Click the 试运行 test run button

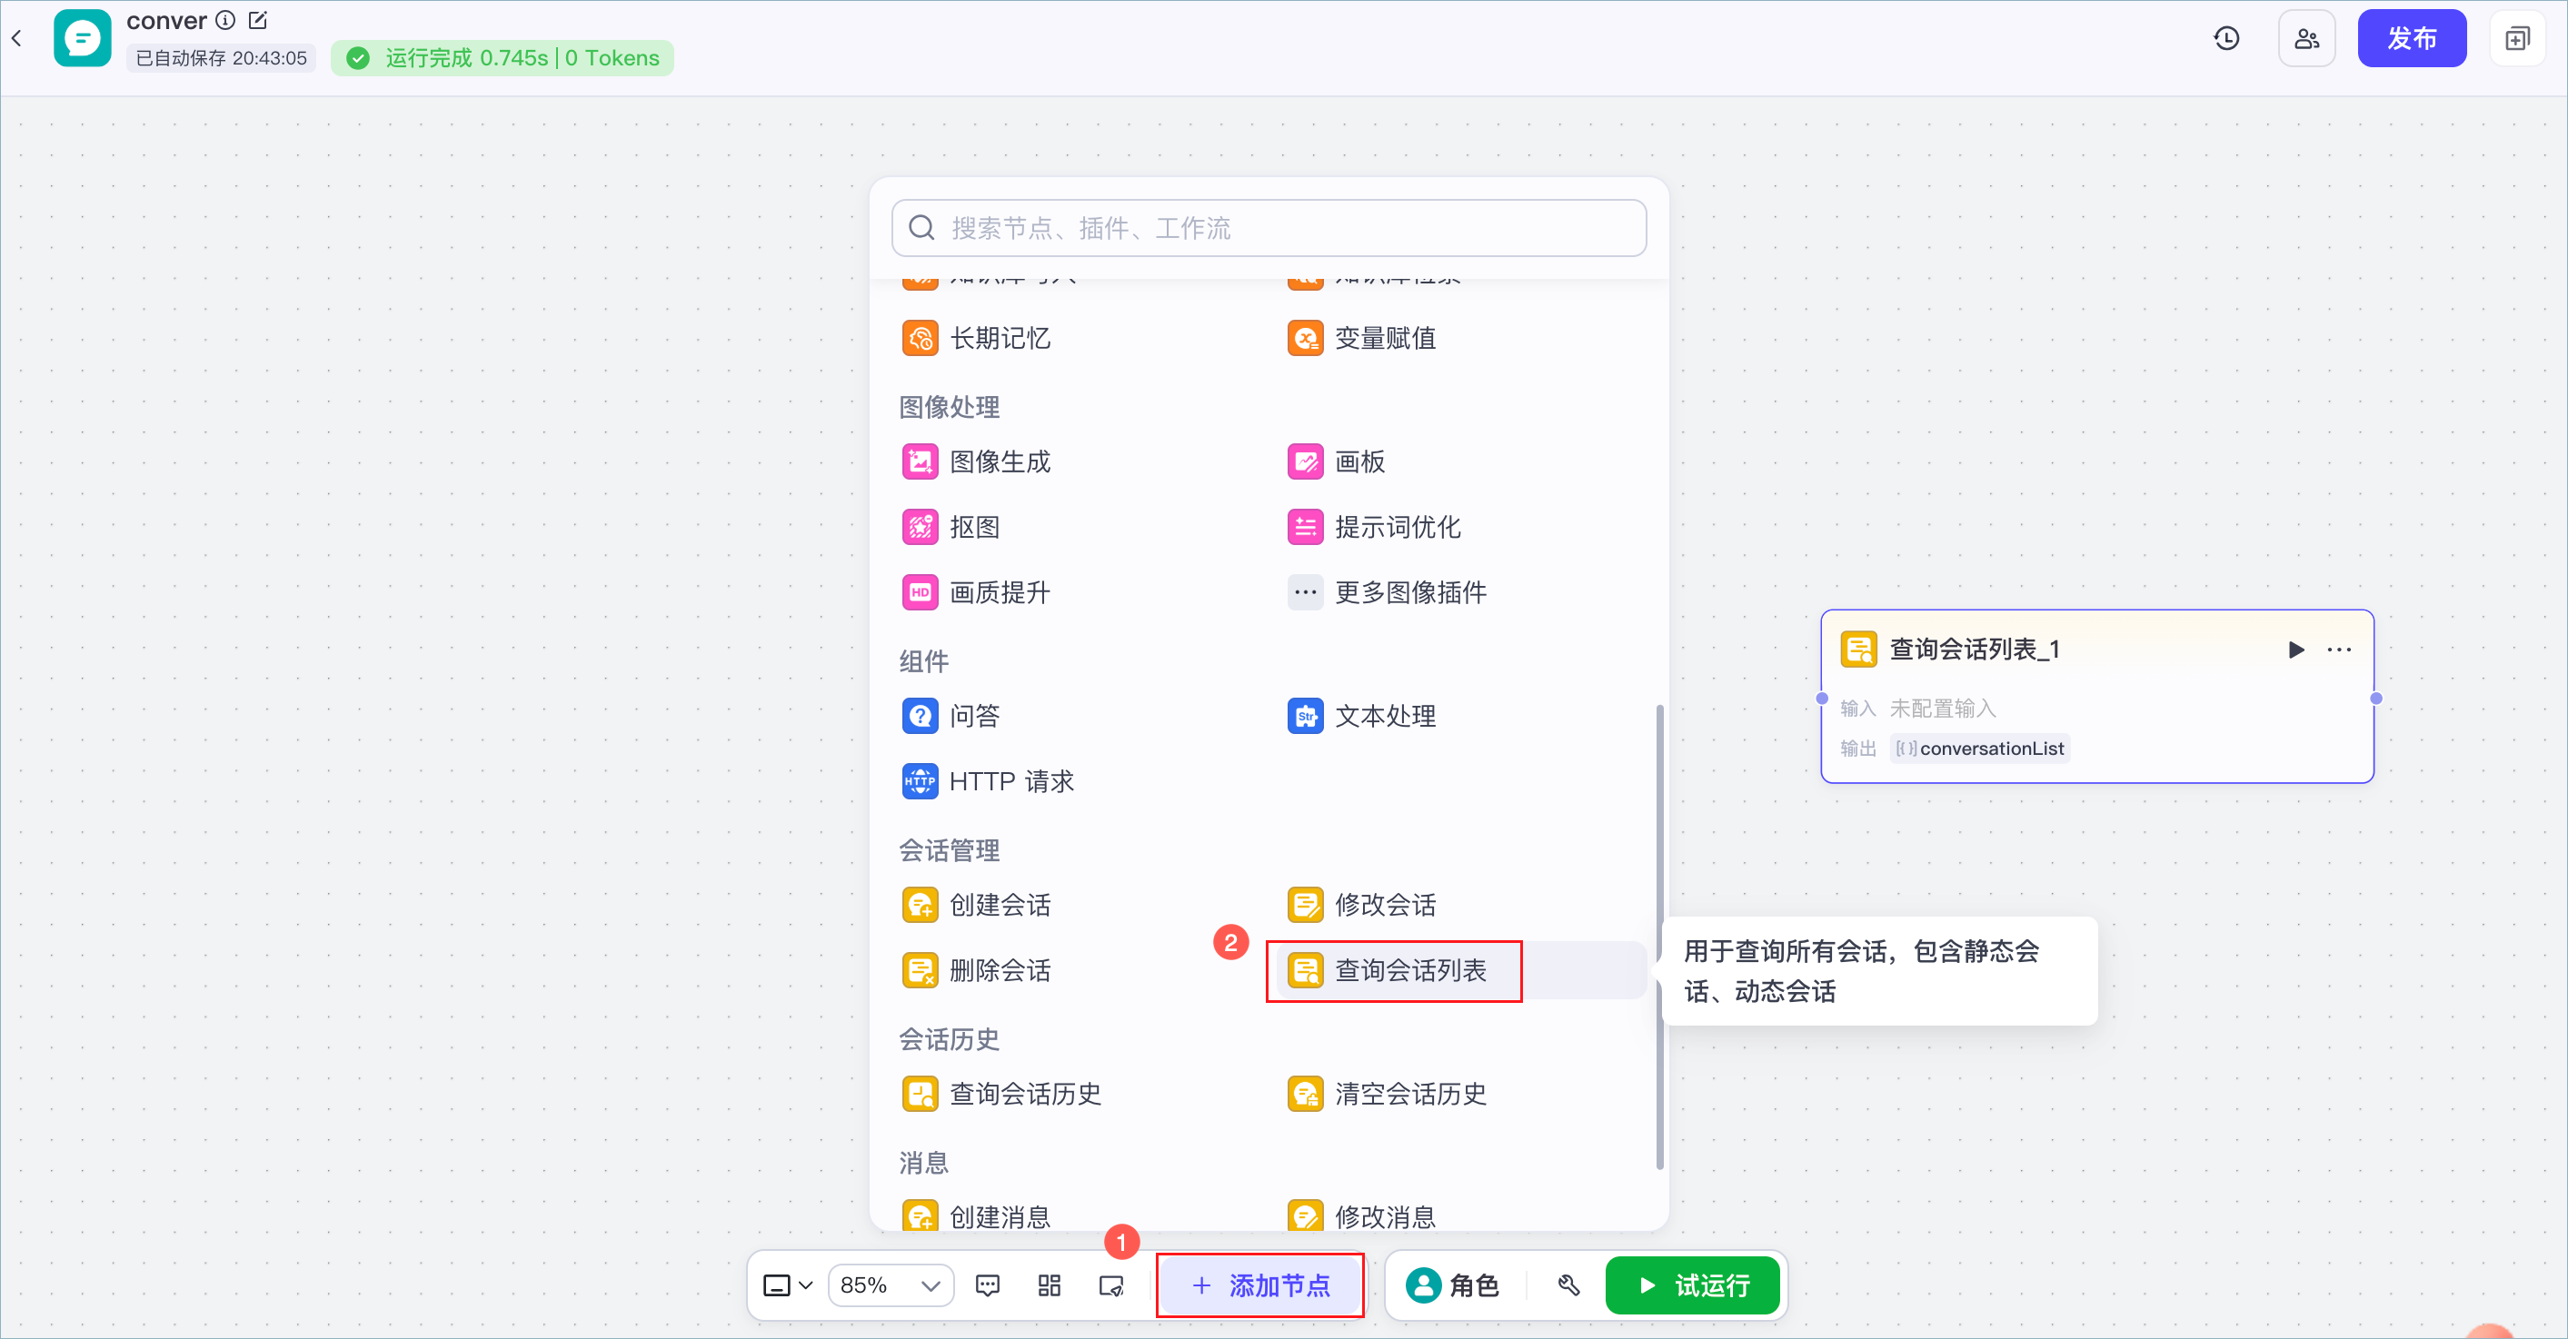1693,1285
